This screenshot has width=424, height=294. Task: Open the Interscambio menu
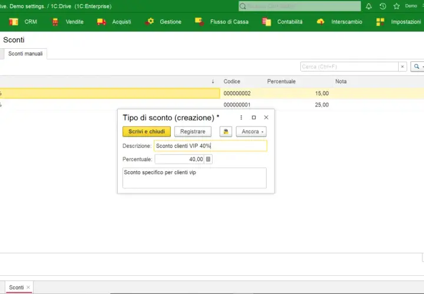tap(347, 22)
